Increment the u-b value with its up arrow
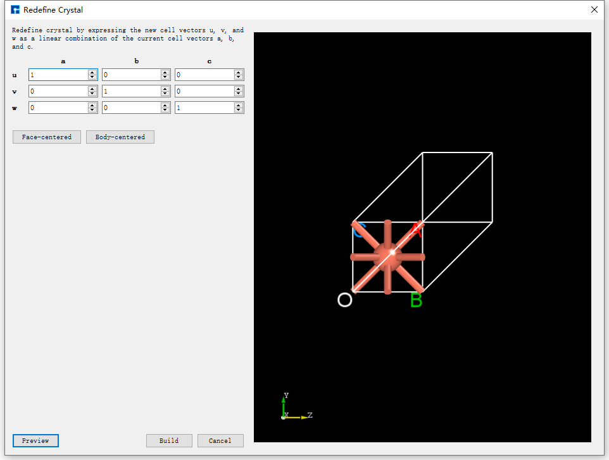The image size is (609, 460). 166,71
